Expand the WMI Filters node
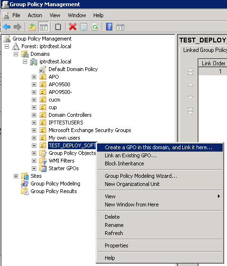 click(x=34, y=161)
